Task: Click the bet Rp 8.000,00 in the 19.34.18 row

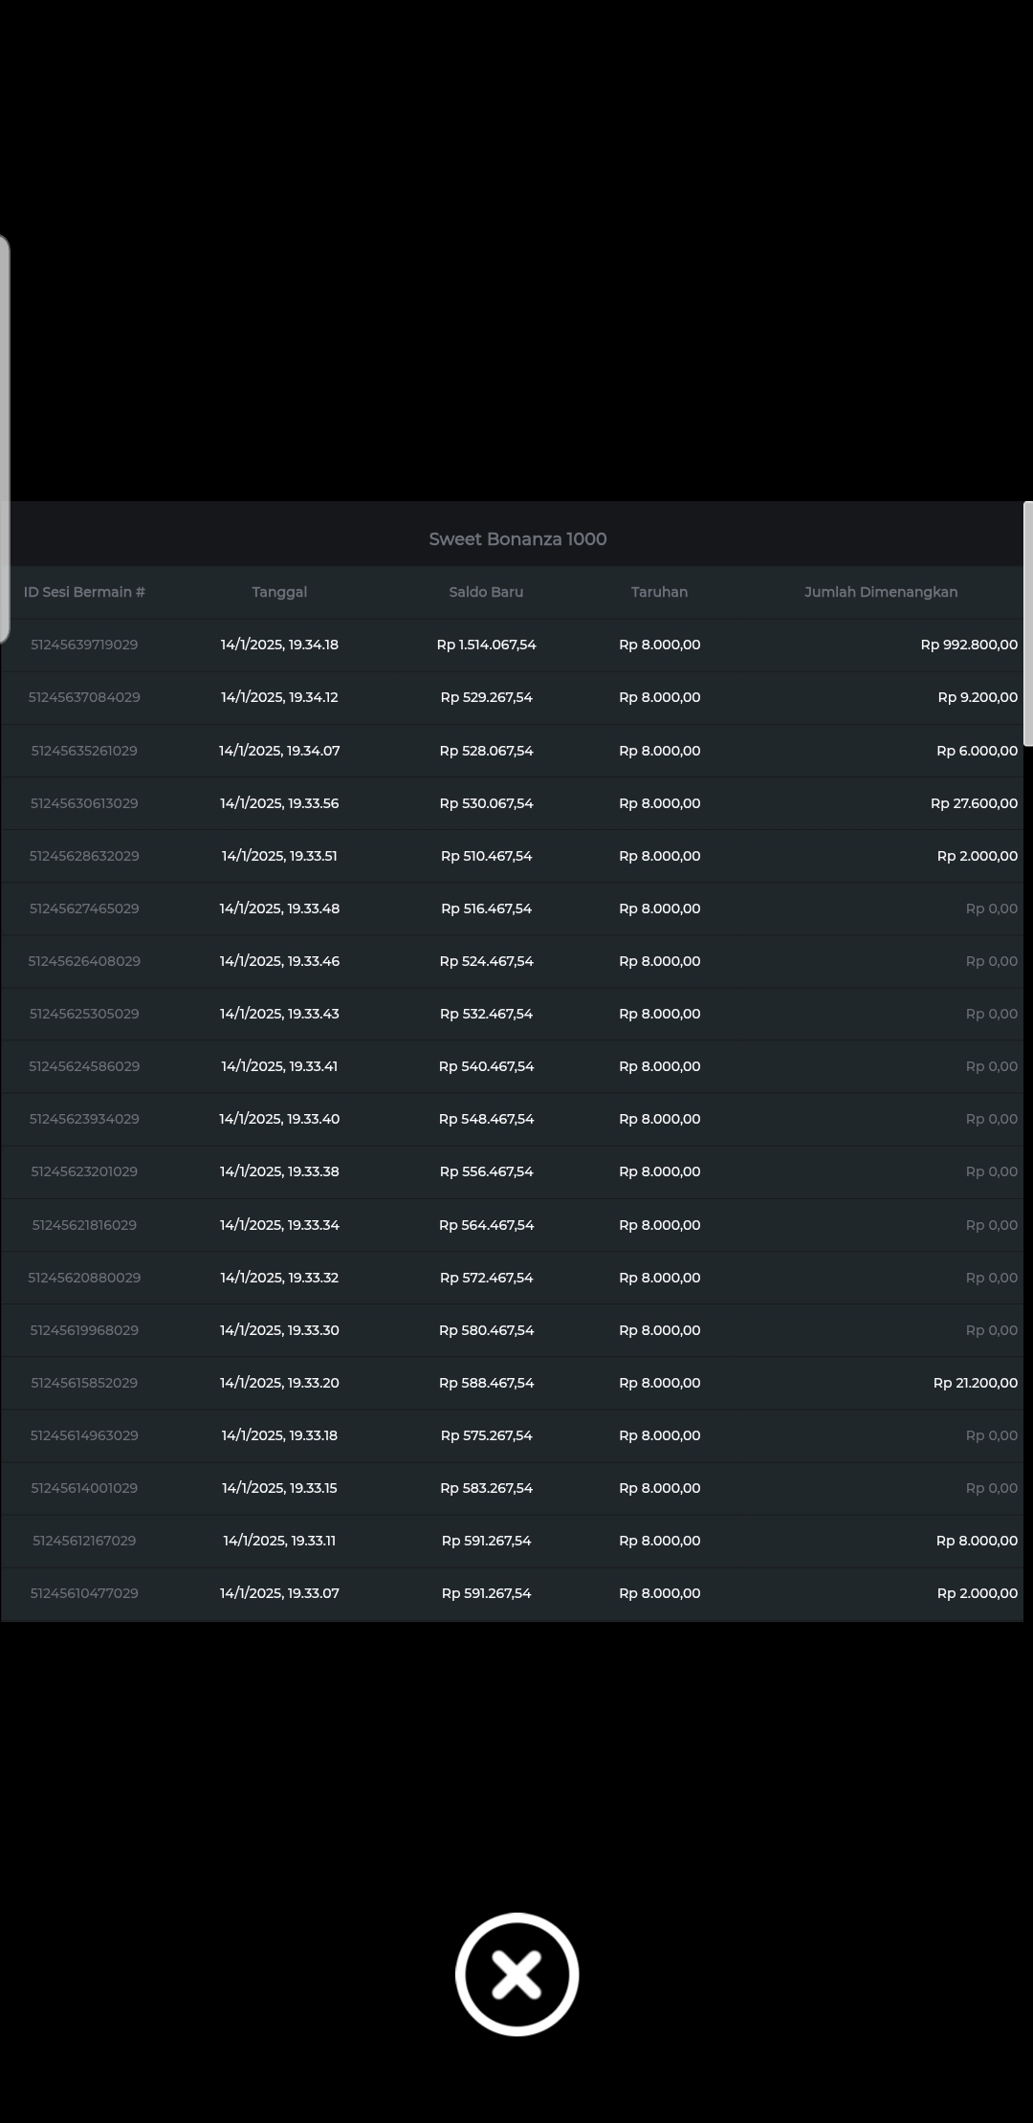Action: click(659, 645)
